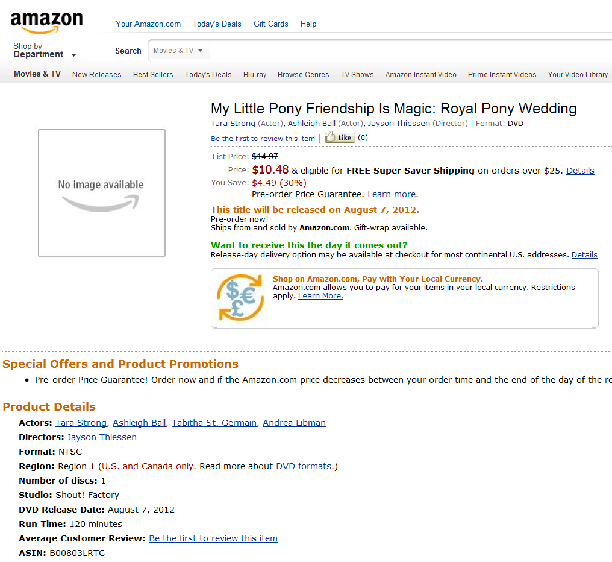Open the Today's Deals top link
This screenshot has width=612, height=562.
(x=217, y=24)
